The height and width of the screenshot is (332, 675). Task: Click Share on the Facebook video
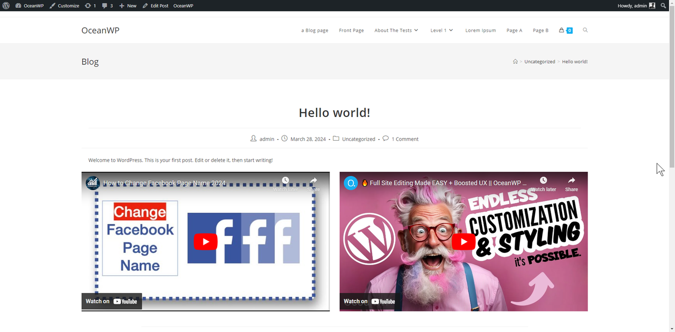(313, 184)
